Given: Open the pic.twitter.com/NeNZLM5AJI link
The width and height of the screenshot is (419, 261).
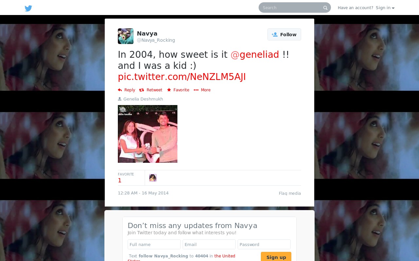Looking at the screenshot, I should pyautogui.click(x=182, y=77).
